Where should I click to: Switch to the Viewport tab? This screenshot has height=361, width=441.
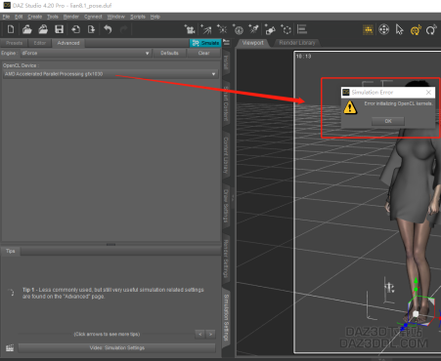pyautogui.click(x=253, y=43)
